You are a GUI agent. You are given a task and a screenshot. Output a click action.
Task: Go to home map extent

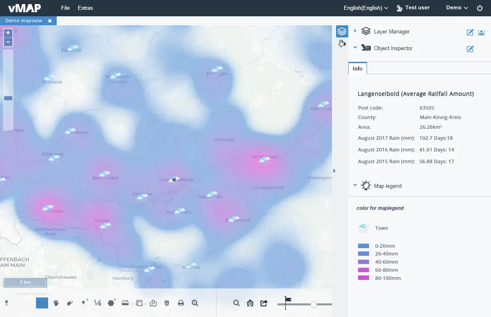click(x=250, y=303)
